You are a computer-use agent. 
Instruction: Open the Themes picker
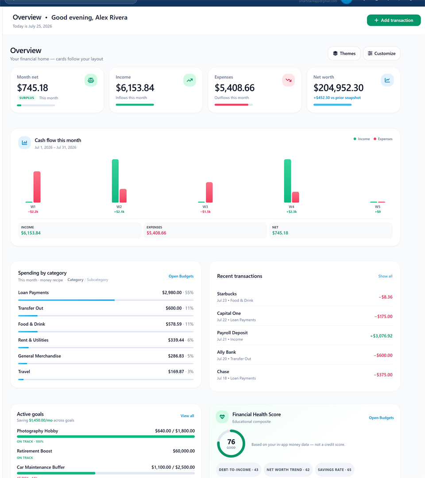pyautogui.click(x=344, y=54)
